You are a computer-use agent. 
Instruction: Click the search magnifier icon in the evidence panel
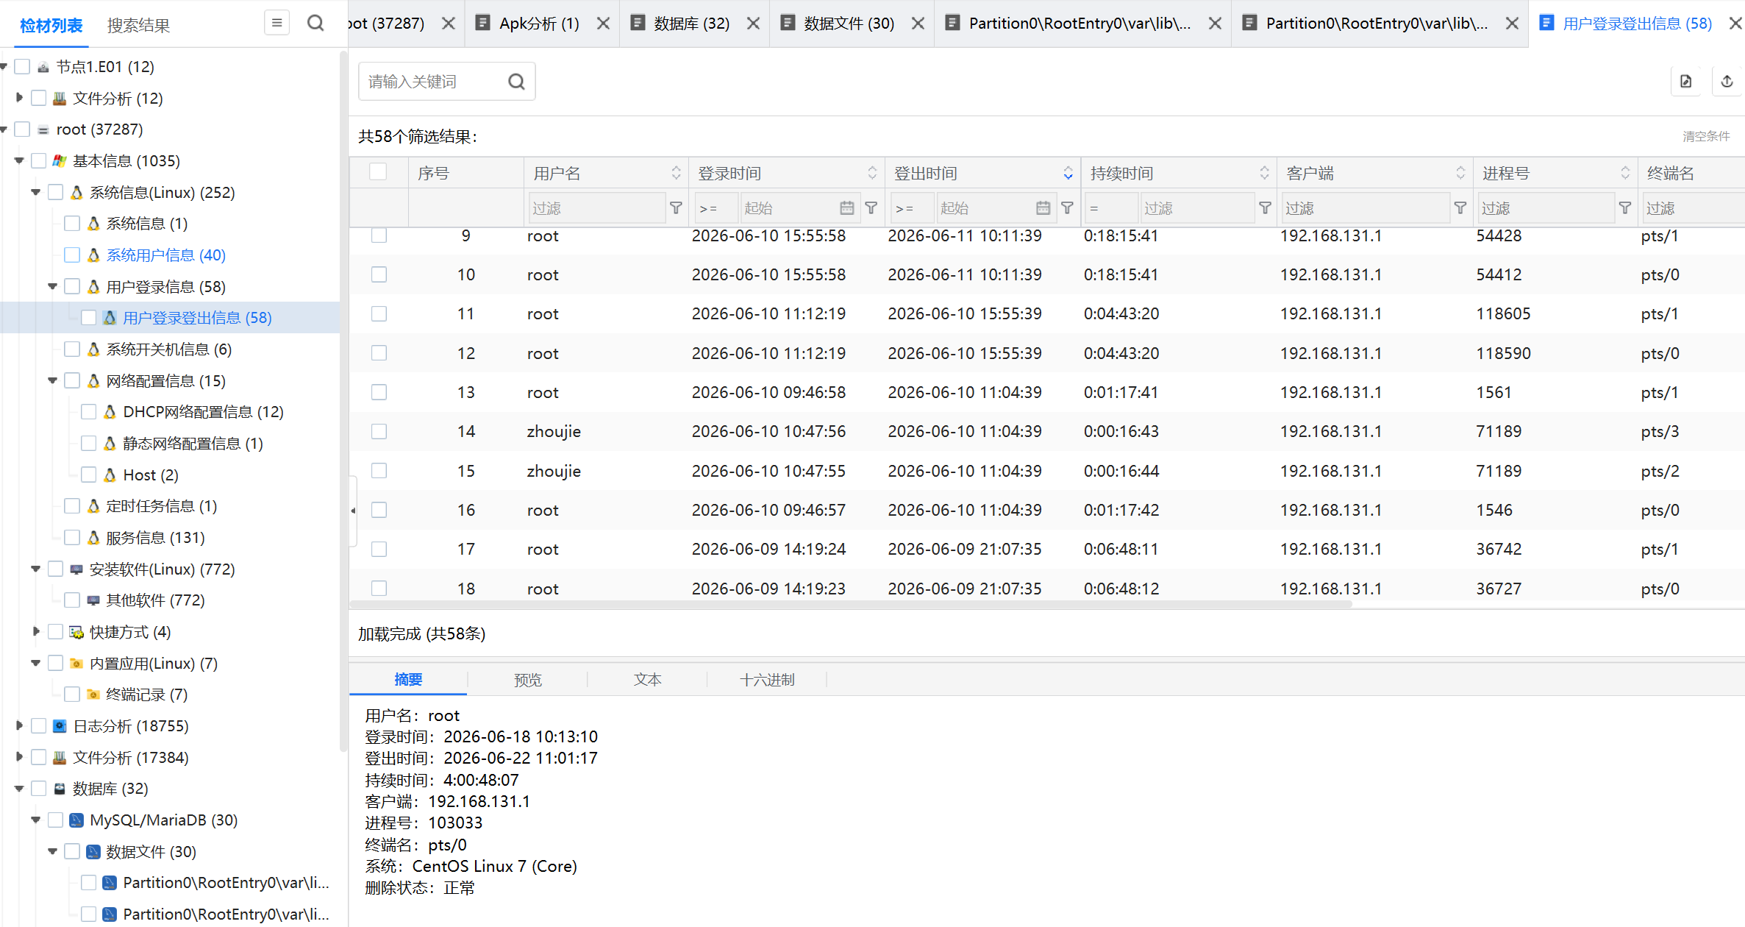[315, 24]
